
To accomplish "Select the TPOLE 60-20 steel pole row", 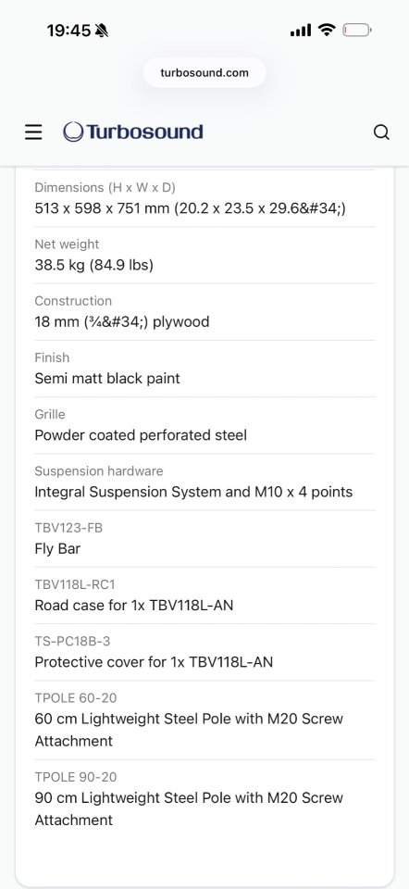I will click(x=204, y=720).
